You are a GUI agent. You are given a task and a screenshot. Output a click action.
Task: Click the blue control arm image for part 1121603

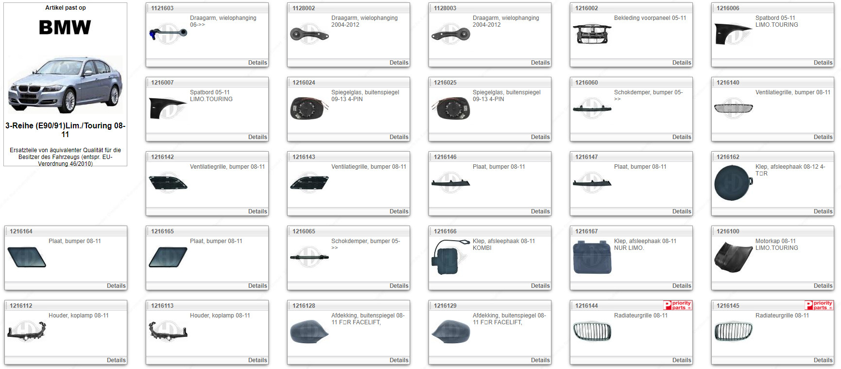pos(168,34)
